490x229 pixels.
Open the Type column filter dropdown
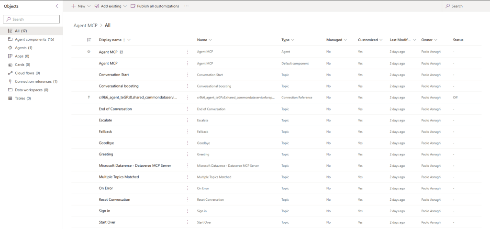pos(292,40)
